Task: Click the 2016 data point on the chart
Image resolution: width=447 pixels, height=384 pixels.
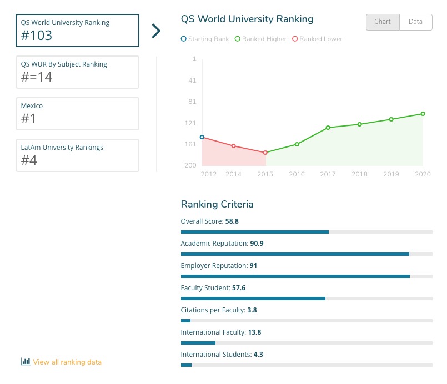Action: click(297, 144)
